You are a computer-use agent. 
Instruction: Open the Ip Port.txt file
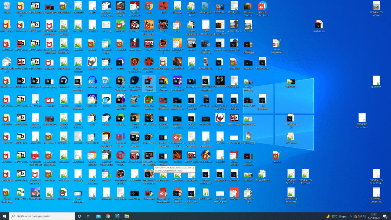[x=376, y=80]
